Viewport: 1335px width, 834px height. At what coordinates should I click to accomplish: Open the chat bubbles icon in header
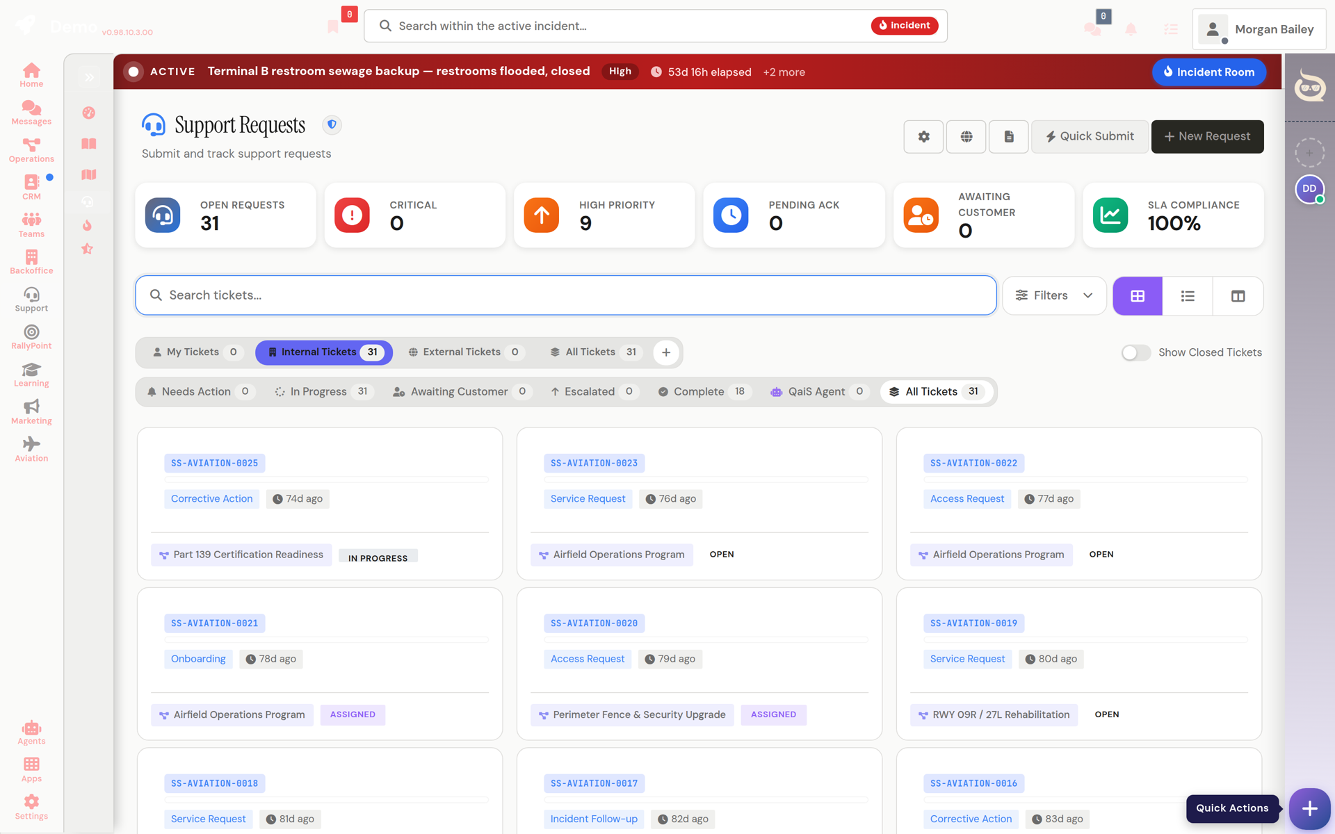[1092, 29]
